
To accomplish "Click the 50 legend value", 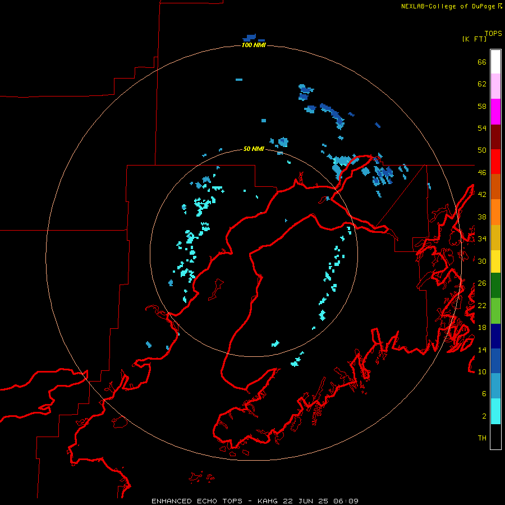I will pos(482,150).
